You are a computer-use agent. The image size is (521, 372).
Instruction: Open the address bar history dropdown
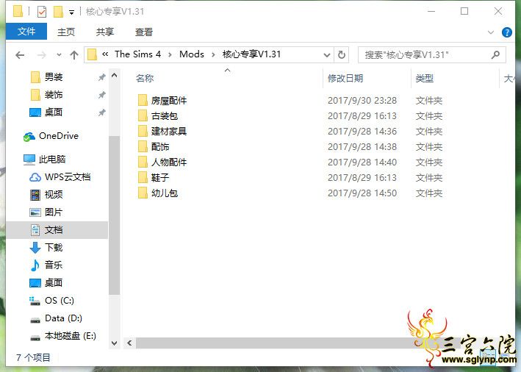(x=326, y=55)
